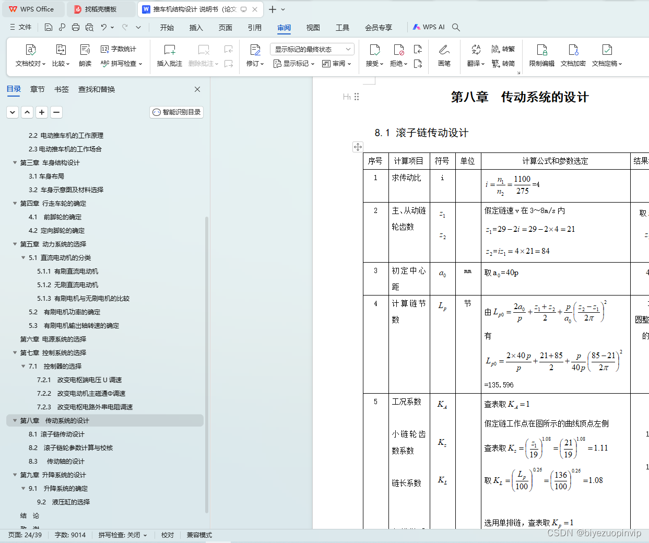Click 拼写检查 spell check
This screenshot has width=649, height=543.
(121, 64)
